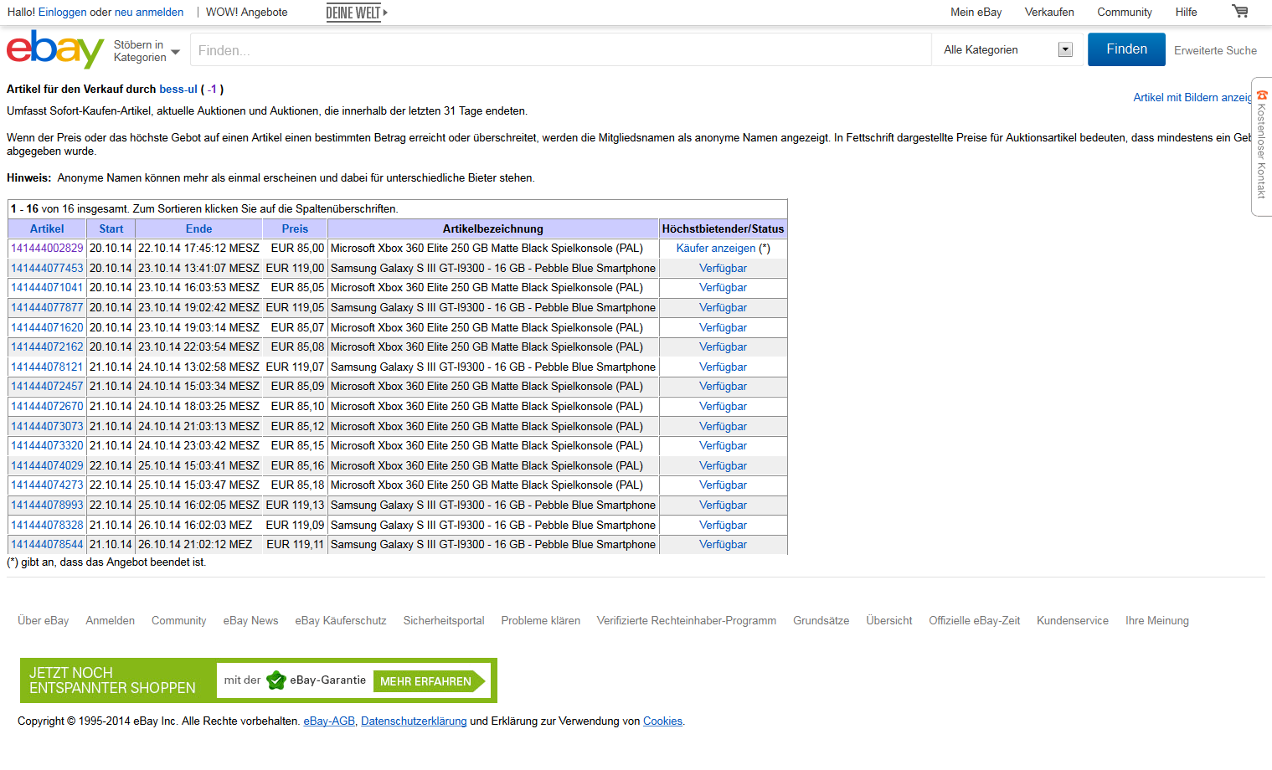
Task: Open Kundenservice footer link
Action: 1072,620
